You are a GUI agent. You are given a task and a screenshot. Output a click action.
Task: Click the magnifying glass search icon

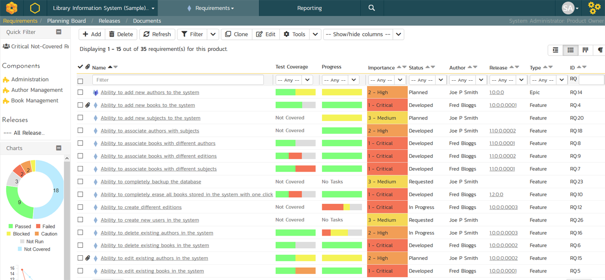[x=372, y=8]
